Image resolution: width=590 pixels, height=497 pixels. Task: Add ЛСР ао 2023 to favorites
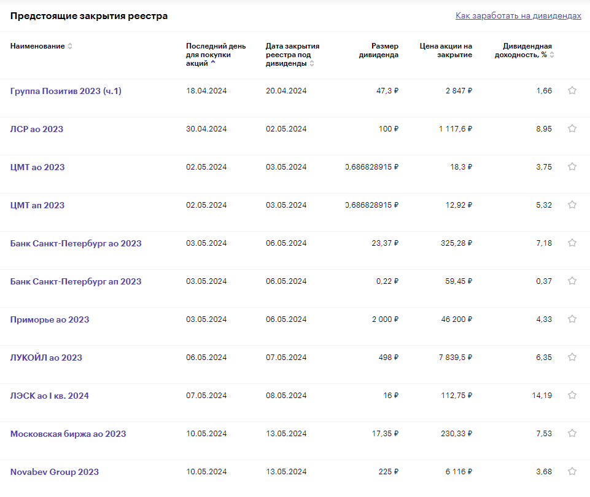(x=572, y=129)
